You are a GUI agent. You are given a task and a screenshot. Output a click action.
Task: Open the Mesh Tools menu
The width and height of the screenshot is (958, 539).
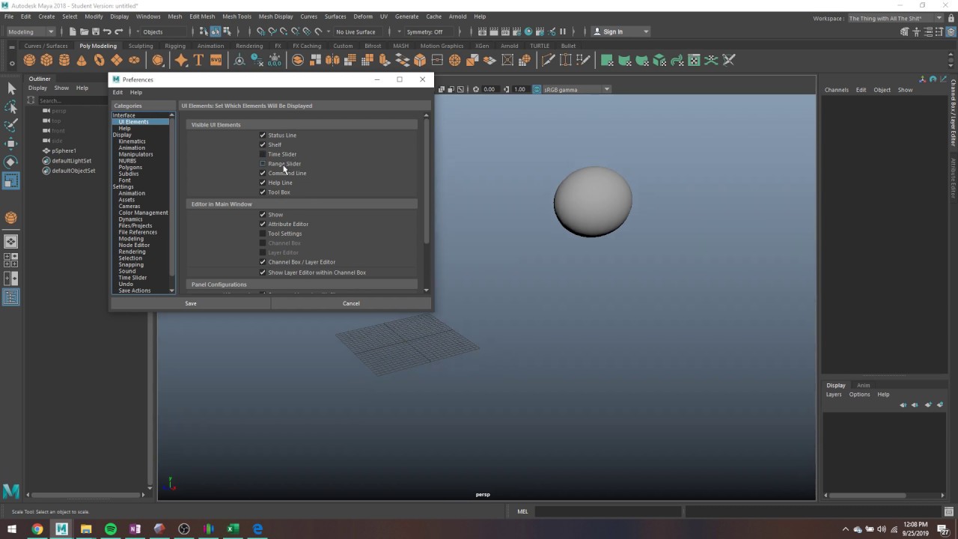pos(237,16)
